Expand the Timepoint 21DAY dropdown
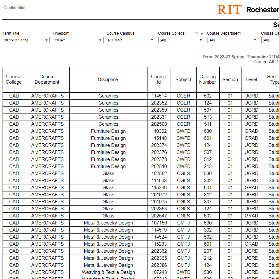Image resolution: width=279 pixels, height=279 pixels. pyautogui.click(x=78, y=40)
